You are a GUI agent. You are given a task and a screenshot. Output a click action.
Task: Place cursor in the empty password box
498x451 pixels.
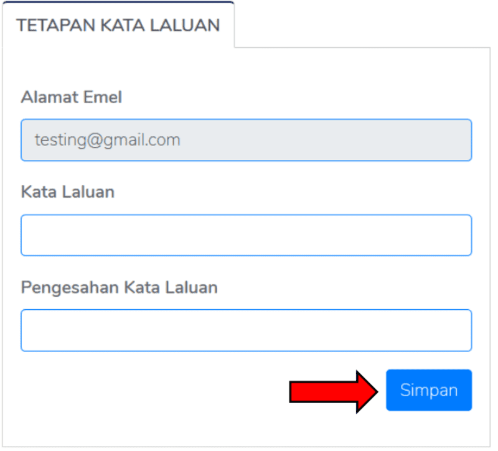(246, 235)
